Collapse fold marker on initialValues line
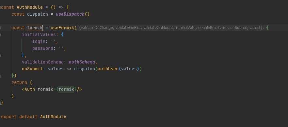The image size is (288, 127). pos(1,35)
